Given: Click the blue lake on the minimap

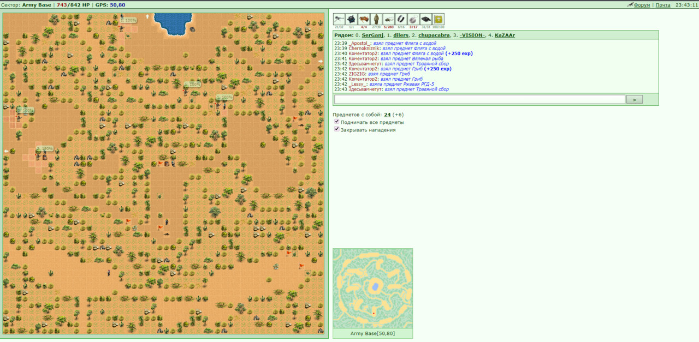Looking at the screenshot, I should pos(375,286).
